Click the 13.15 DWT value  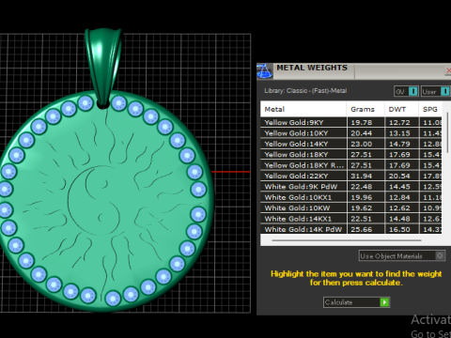pos(399,133)
